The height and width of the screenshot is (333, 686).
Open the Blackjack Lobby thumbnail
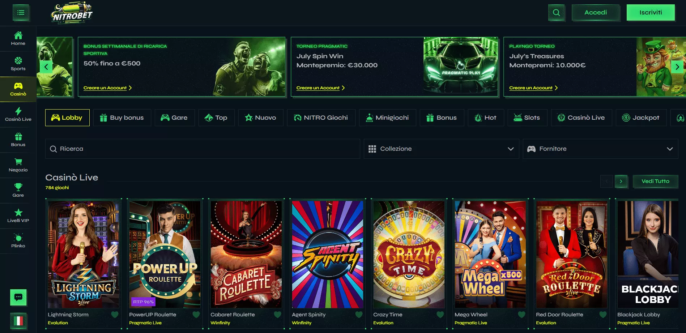pyautogui.click(x=648, y=255)
